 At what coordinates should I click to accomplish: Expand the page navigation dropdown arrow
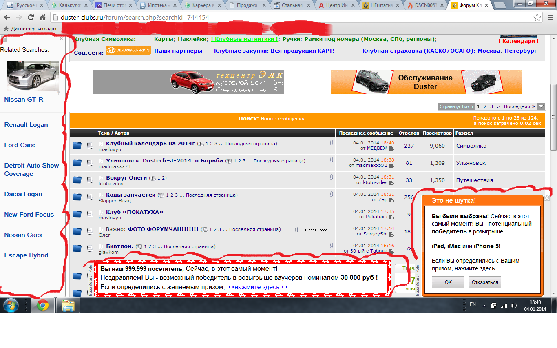(541, 106)
